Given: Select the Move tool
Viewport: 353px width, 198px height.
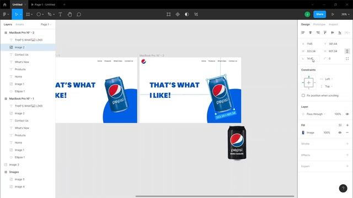Looking at the screenshot, I should [16, 14].
